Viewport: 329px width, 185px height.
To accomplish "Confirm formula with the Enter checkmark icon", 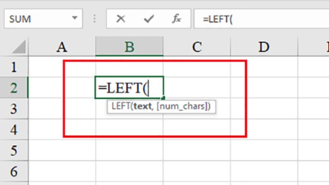I will pos(148,19).
